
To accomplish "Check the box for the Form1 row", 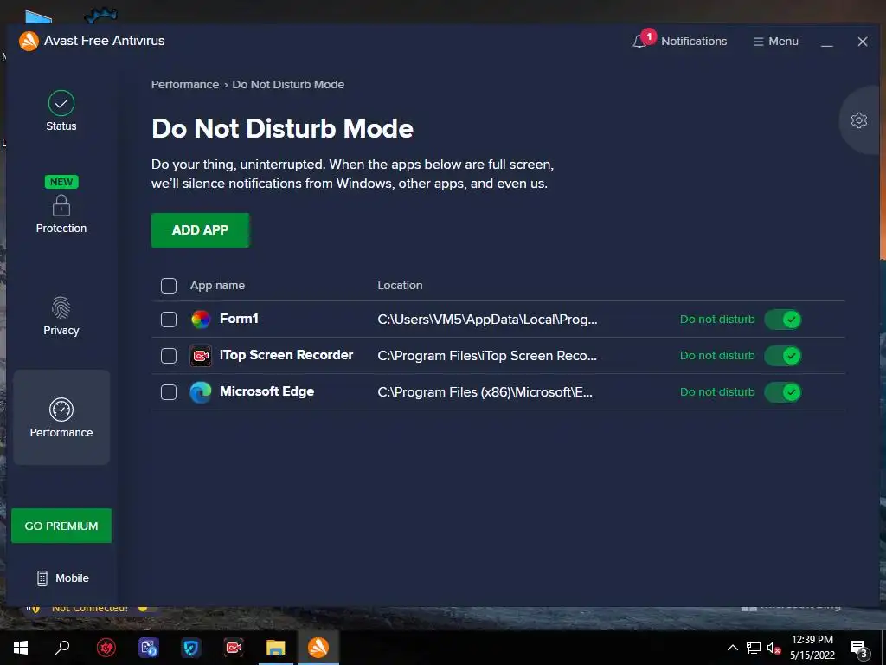I will pos(169,320).
